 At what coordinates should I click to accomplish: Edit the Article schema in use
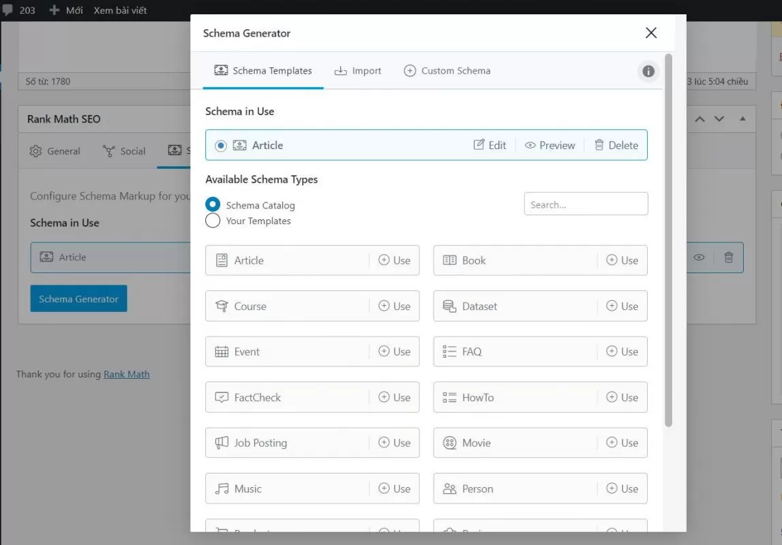coord(490,145)
